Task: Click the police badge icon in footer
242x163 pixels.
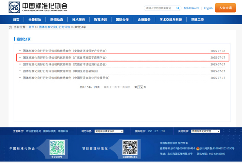Action: pyautogui.click(x=198, y=148)
